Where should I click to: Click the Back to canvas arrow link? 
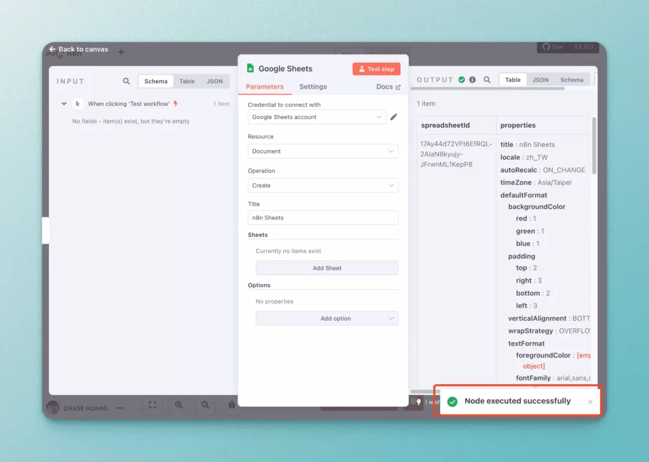click(x=78, y=49)
